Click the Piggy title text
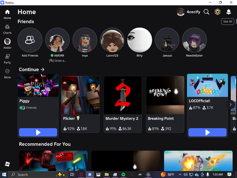The width and height of the screenshot is (237, 178). click(25, 101)
